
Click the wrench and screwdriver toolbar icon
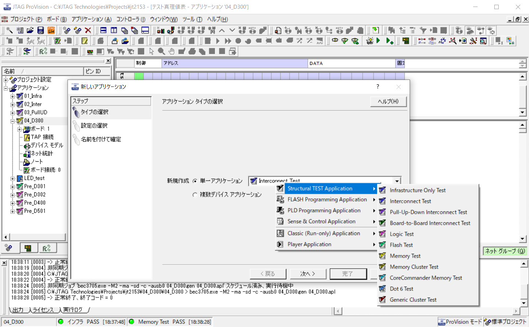pos(473,41)
